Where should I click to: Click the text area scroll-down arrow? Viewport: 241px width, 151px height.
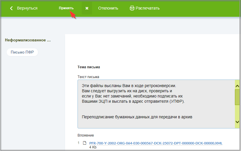[x=237, y=122]
